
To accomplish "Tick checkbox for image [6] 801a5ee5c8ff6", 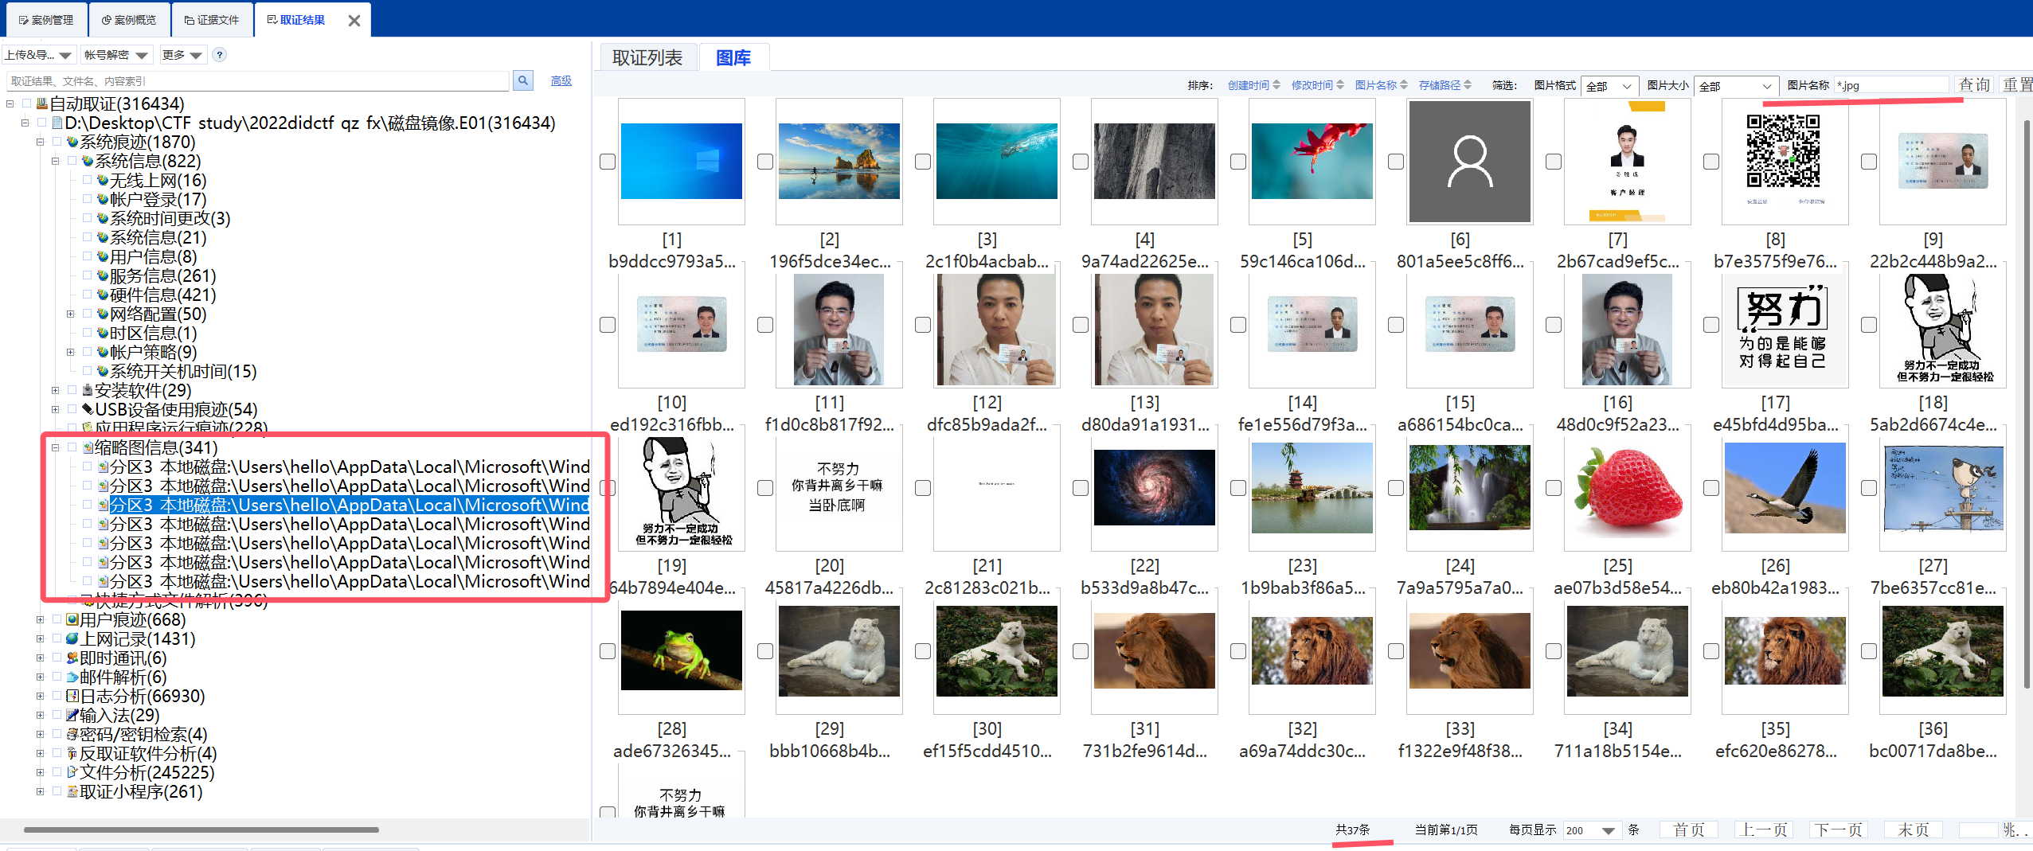I will (x=1396, y=162).
